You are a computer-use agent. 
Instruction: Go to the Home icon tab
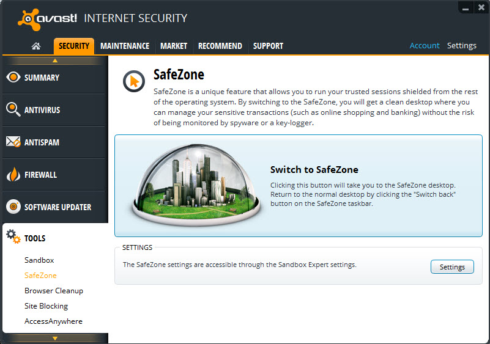pyautogui.click(x=36, y=46)
